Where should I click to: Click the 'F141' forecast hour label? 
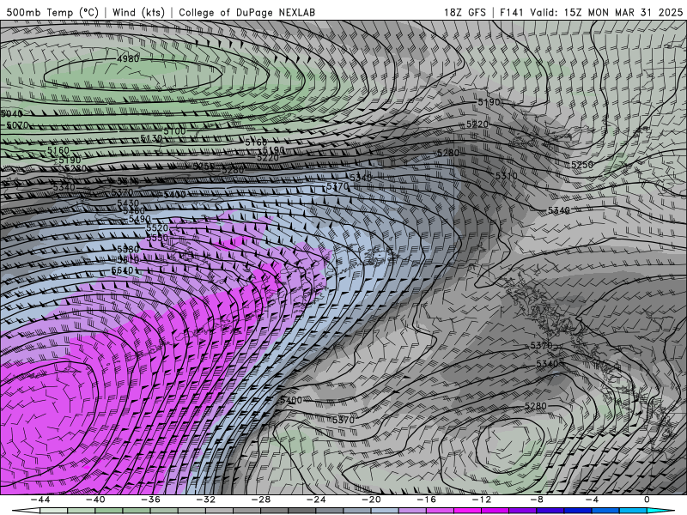(x=512, y=12)
